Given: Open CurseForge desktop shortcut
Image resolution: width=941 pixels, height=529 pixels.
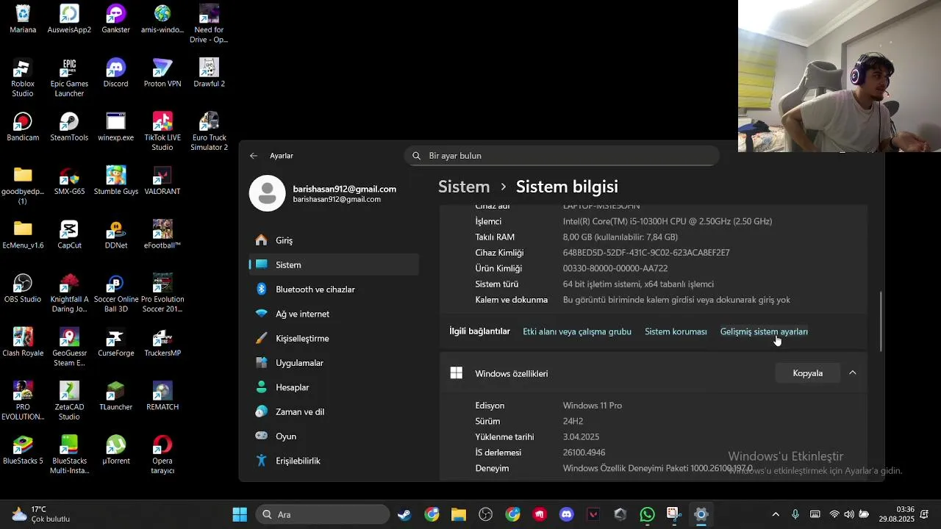Looking at the screenshot, I should pyautogui.click(x=115, y=342).
